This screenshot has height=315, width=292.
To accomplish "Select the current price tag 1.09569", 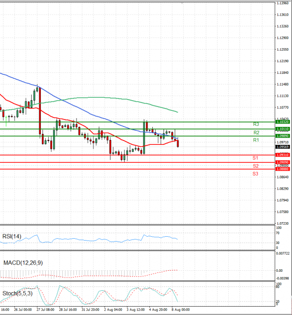I will 283,147.
